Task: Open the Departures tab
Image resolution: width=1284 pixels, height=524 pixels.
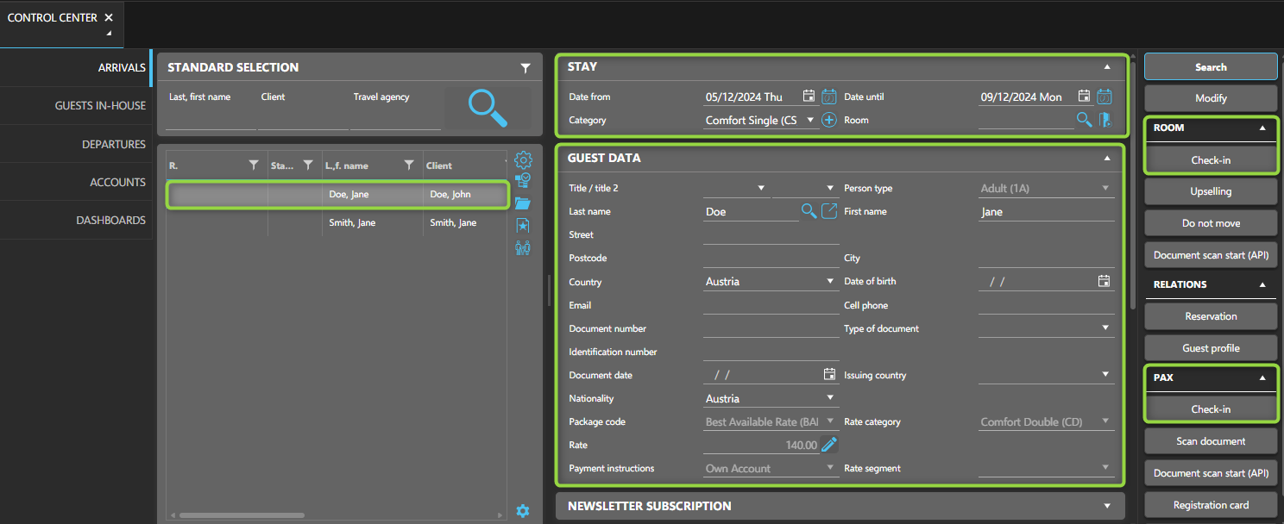Action: tap(113, 144)
